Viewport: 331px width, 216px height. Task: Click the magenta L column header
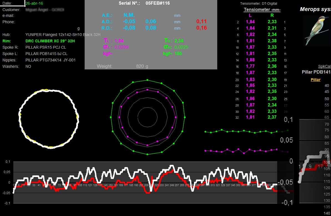250,15
